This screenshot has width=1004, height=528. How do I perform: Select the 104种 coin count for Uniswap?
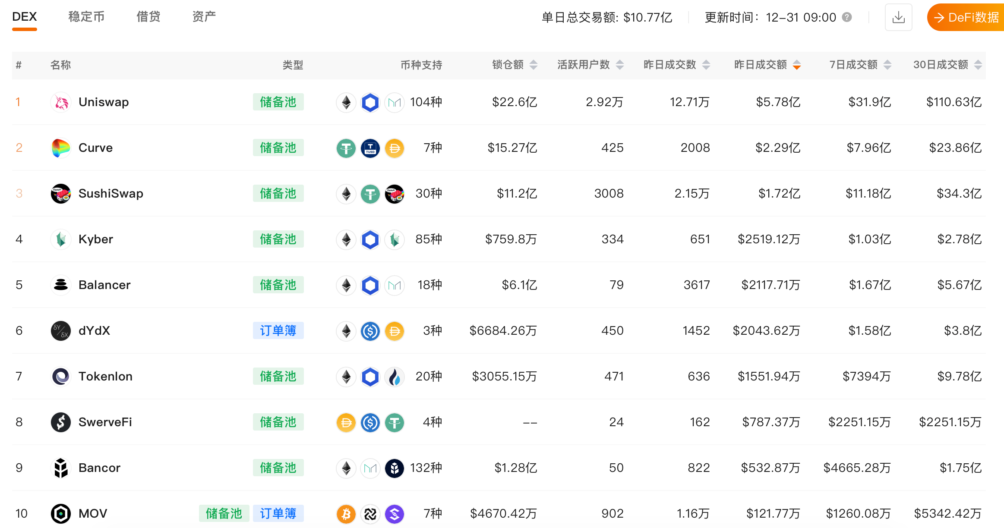click(426, 102)
